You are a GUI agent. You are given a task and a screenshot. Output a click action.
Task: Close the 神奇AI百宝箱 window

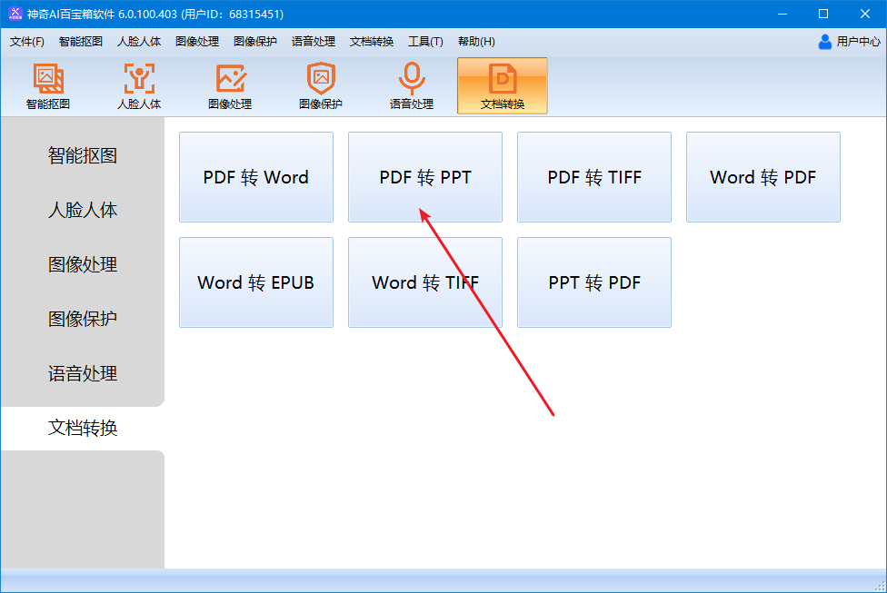point(865,14)
